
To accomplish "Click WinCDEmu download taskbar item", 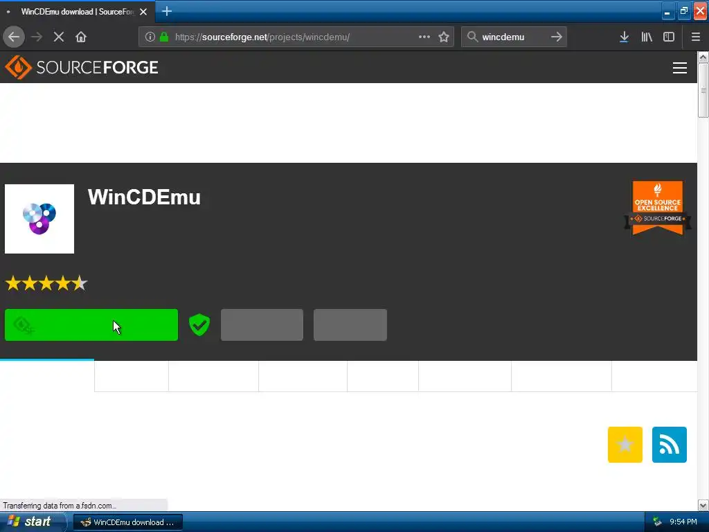I will tap(128, 522).
